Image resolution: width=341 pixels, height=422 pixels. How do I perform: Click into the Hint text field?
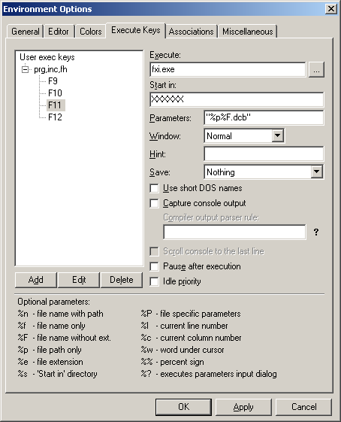coord(264,154)
